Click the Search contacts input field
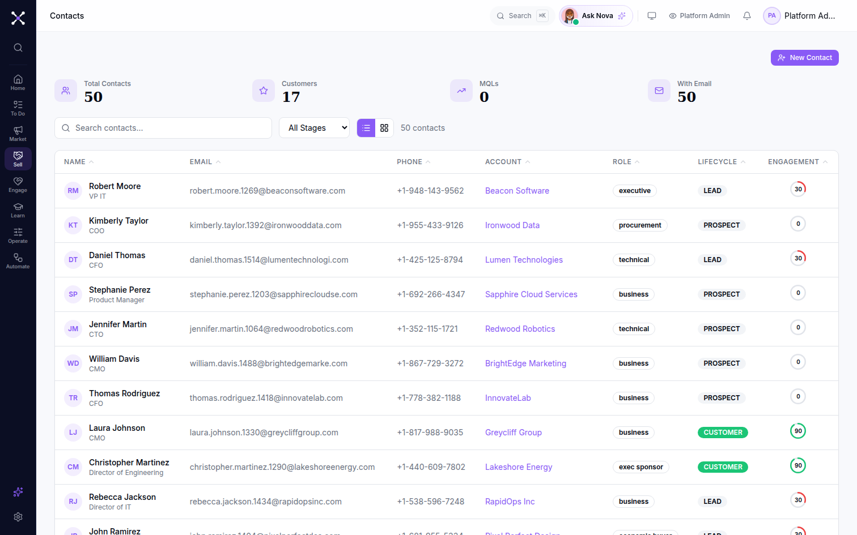Viewport: 857px width, 535px height. (x=163, y=128)
